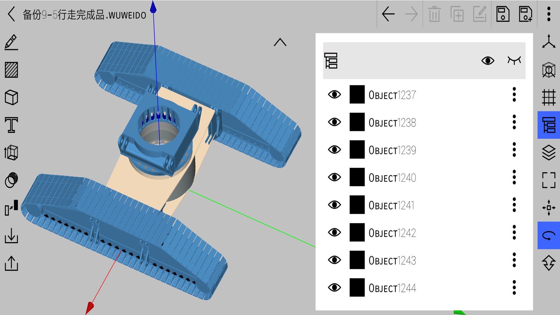560x315 pixels.
Task: Select the pencil sketch tool
Action: click(11, 42)
